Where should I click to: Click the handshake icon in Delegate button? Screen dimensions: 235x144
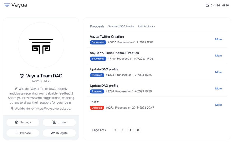click(53, 133)
